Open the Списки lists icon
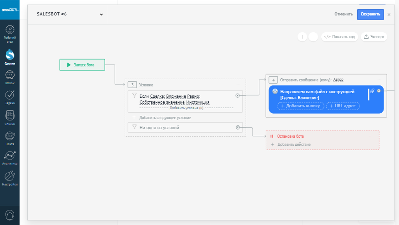 [x=10, y=116]
